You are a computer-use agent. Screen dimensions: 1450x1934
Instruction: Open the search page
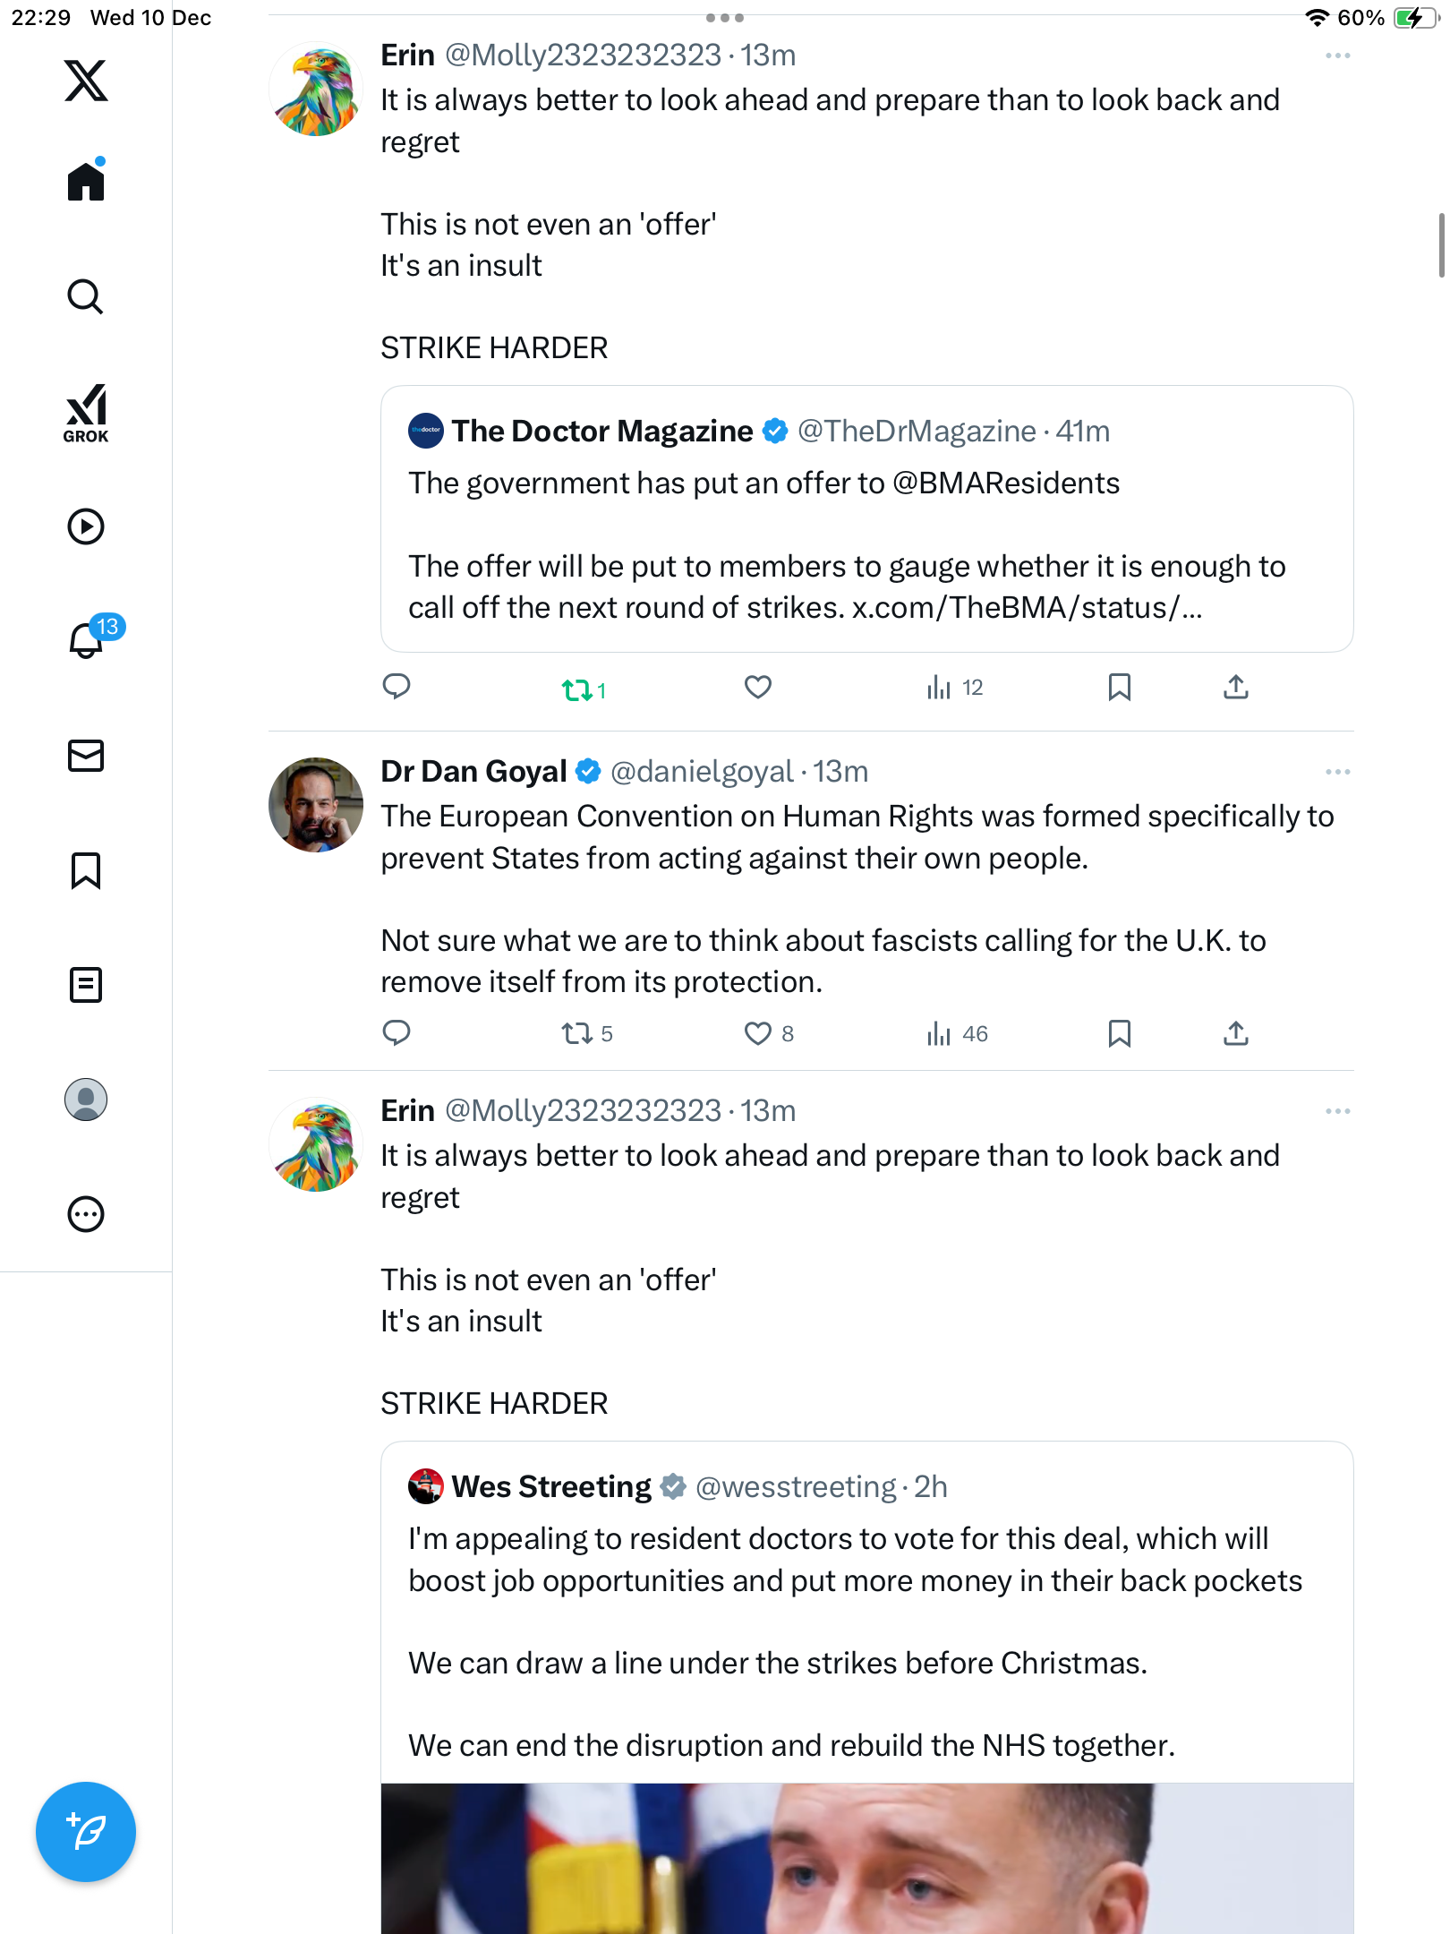coord(86,296)
